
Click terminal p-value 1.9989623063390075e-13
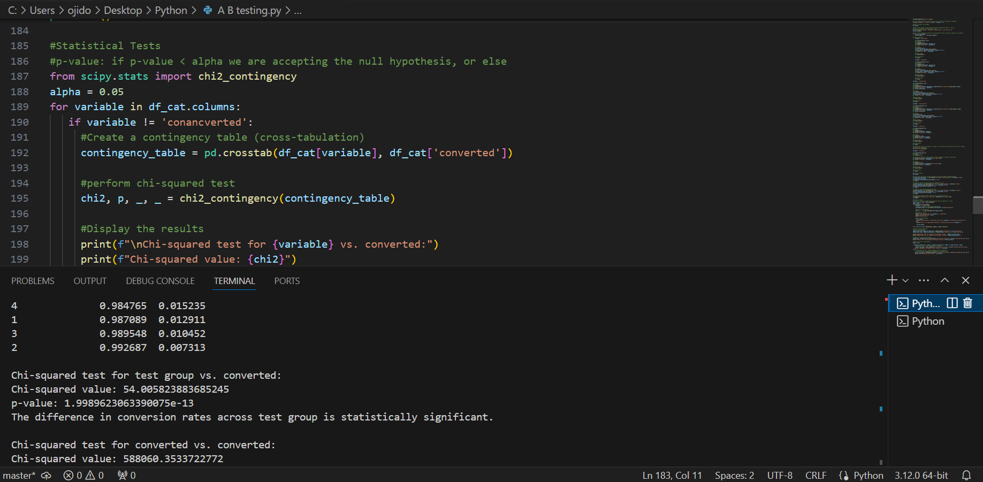click(129, 403)
